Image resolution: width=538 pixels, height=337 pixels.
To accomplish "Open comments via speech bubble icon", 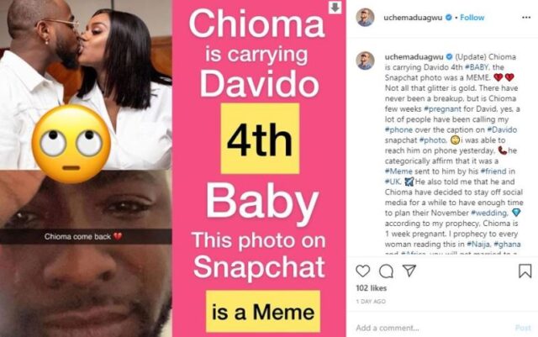I will (x=386, y=271).
